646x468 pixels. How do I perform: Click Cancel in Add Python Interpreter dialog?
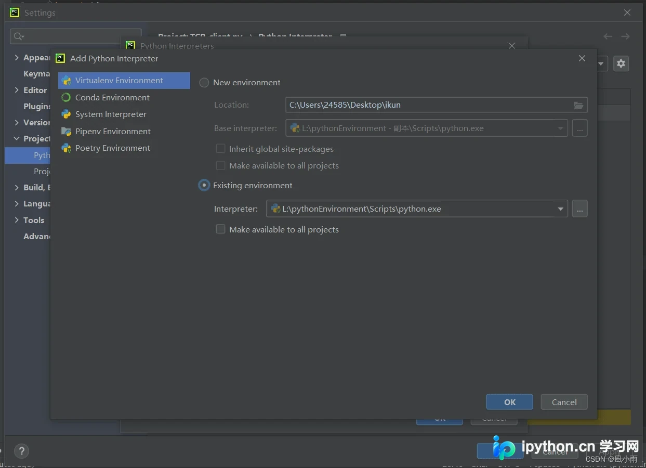(564, 402)
